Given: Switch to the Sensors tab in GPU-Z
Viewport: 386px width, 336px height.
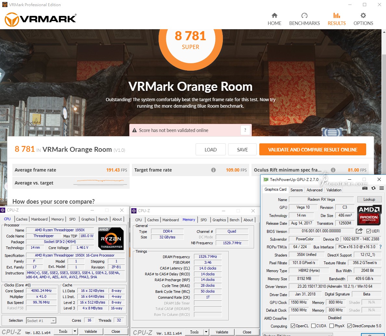Looking at the screenshot, I should pos(296,190).
